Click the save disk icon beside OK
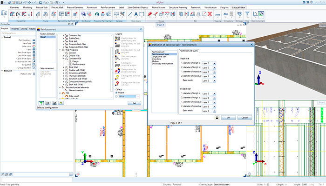 pyautogui.click(x=217, y=118)
